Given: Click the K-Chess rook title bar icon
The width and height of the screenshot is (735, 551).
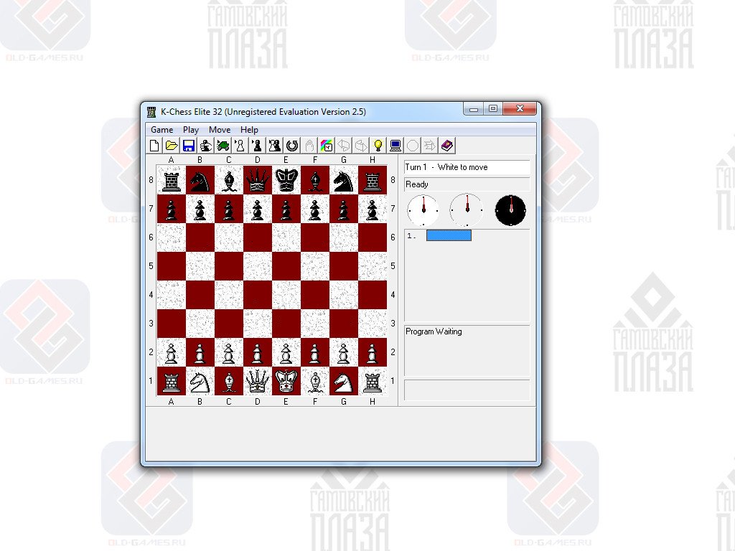Looking at the screenshot, I should (x=151, y=112).
